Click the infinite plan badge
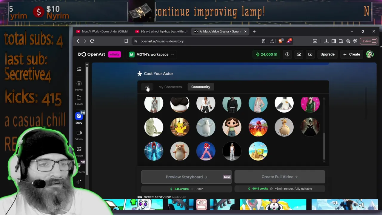382x215 pixels. pyautogui.click(x=114, y=54)
